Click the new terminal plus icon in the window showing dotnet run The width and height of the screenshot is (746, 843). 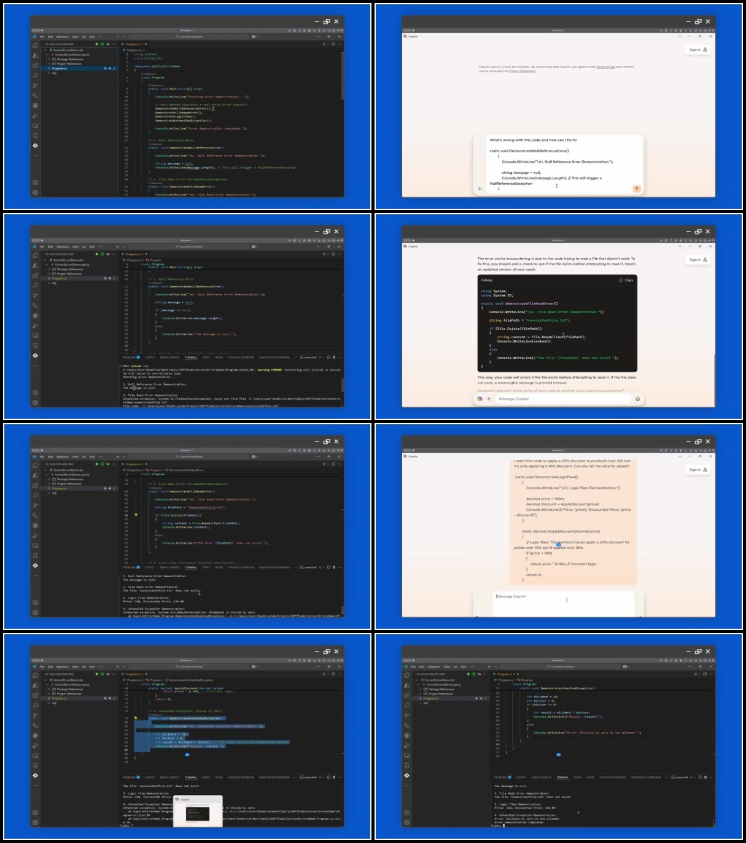319,357
